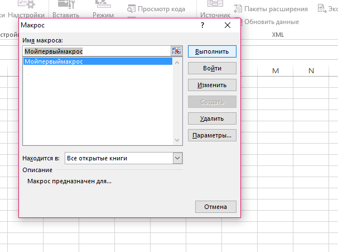Click Изменить to edit the macro
338x252 pixels.
click(212, 85)
